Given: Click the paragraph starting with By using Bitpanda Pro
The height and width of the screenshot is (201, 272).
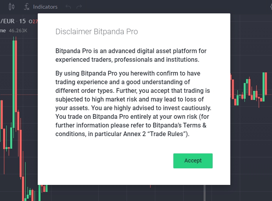Looking at the screenshot, I should click(x=133, y=103).
